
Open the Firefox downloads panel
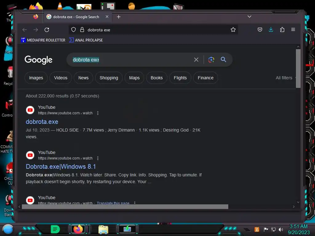[x=271, y=30]
